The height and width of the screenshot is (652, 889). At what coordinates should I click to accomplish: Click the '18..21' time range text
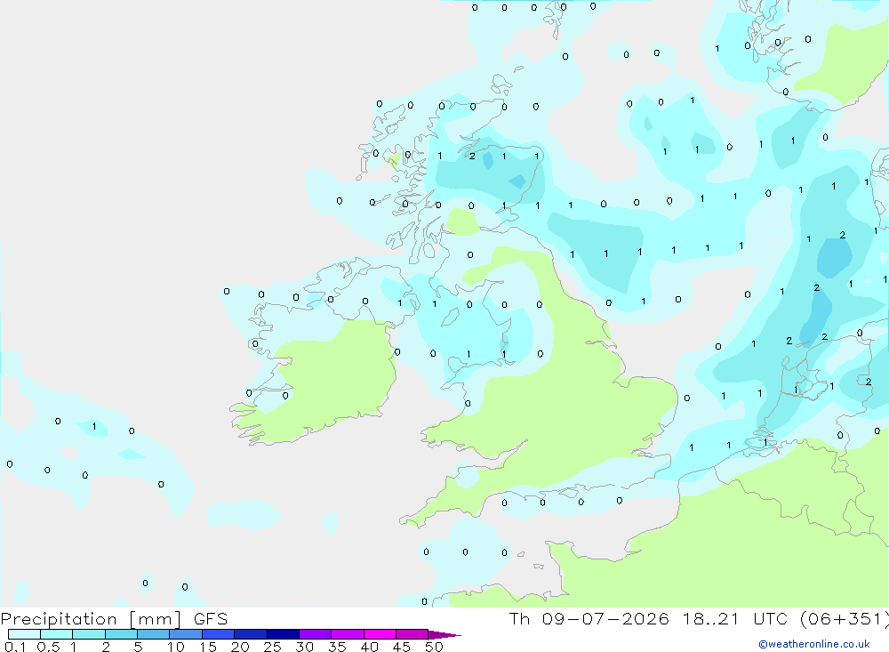click(x=711, y=618)
